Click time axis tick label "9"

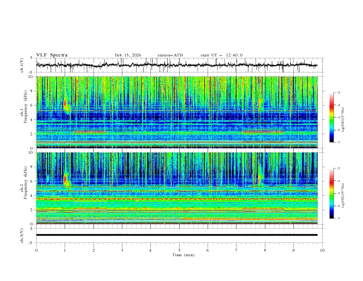pyautogui.click(x=293, y=250)
